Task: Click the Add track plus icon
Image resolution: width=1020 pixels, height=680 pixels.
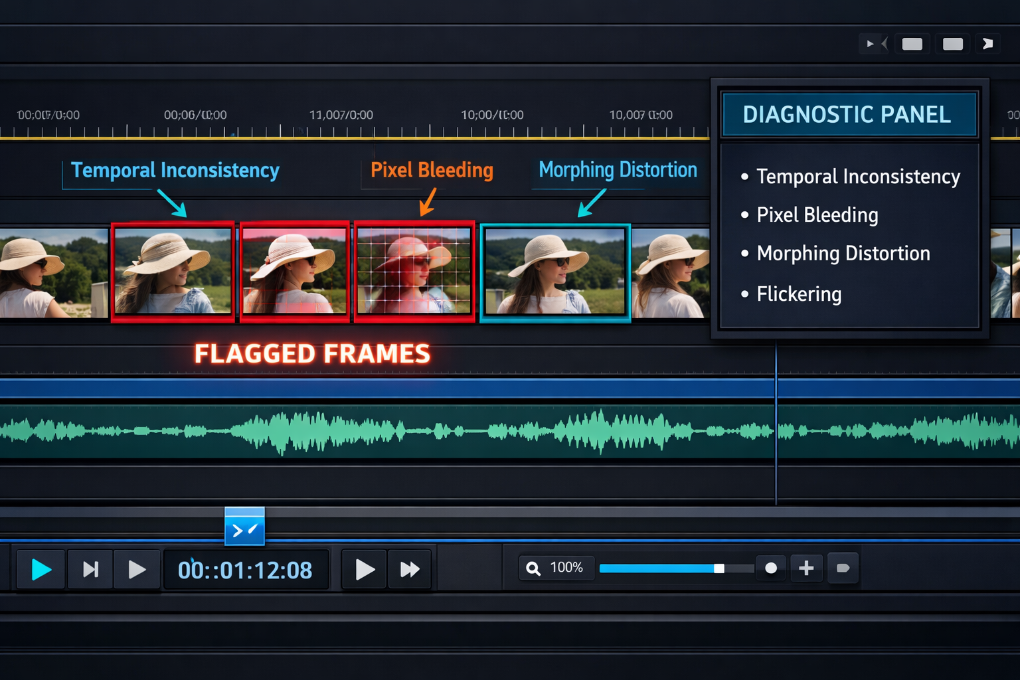Action: point(806,568)
